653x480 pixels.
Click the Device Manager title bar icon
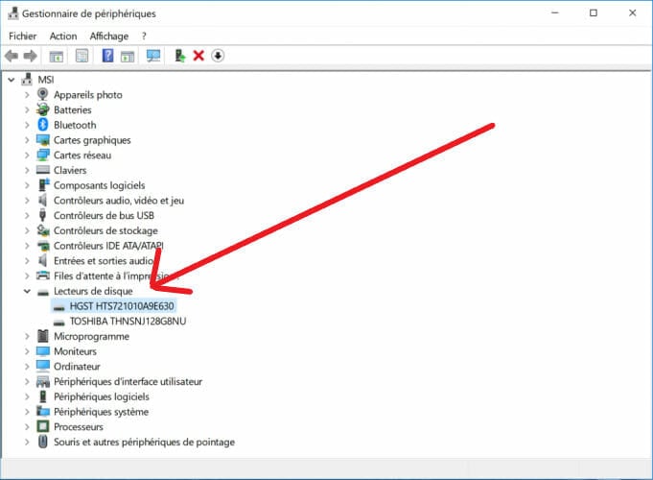coord(12,13)
